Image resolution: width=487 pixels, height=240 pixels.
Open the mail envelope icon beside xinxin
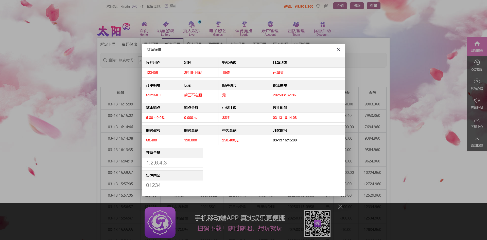point(135,6)
